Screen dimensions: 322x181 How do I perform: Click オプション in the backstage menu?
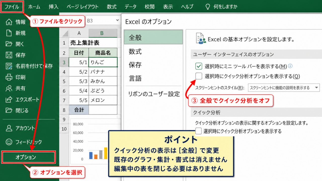[28, 157]
